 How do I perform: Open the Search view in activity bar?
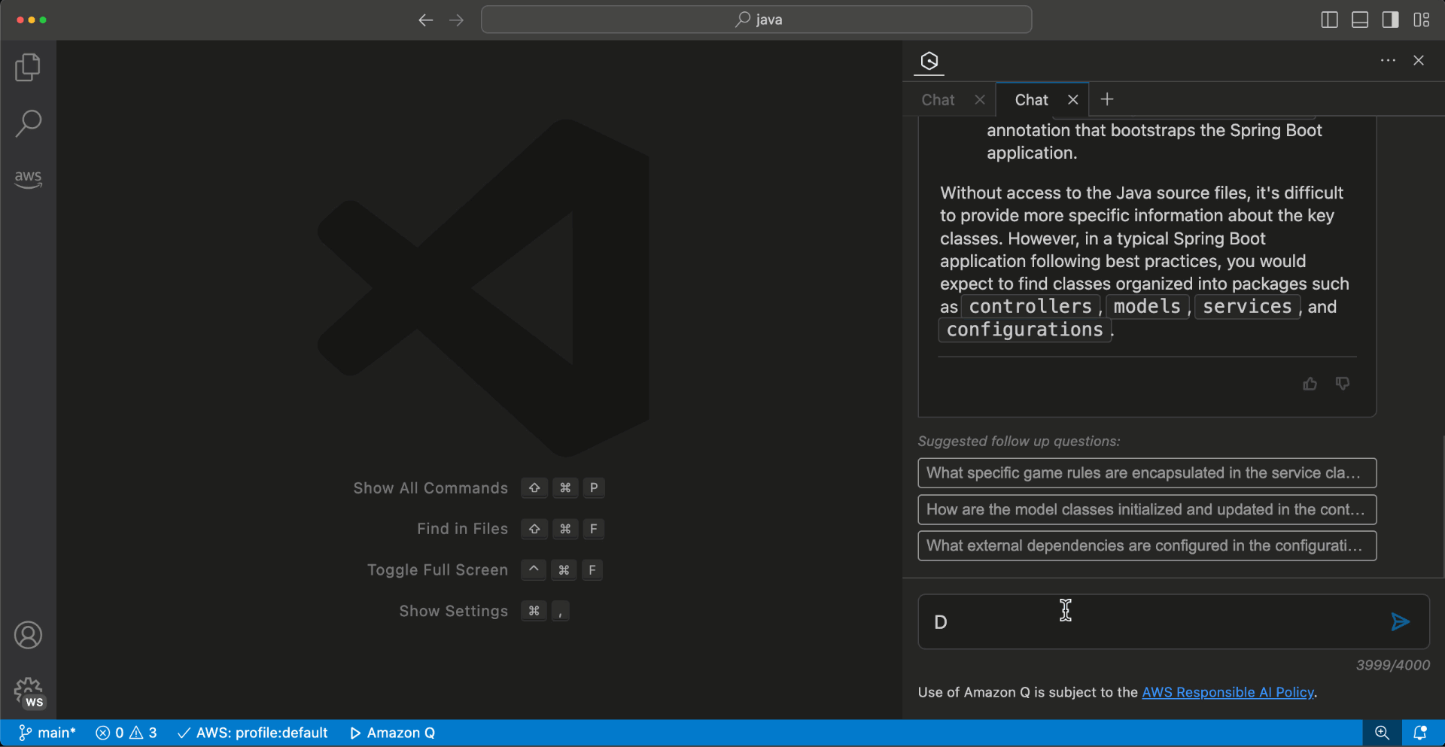click(28, 123)
